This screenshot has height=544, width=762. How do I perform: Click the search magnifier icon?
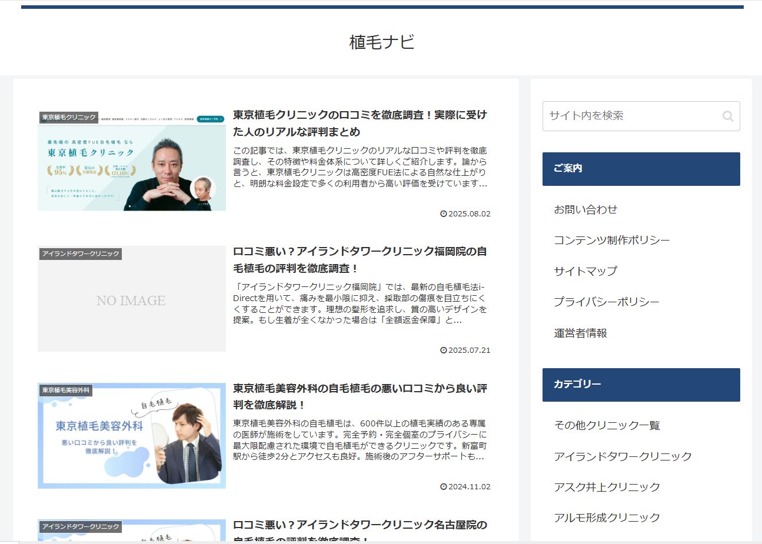tap(728, 116)
